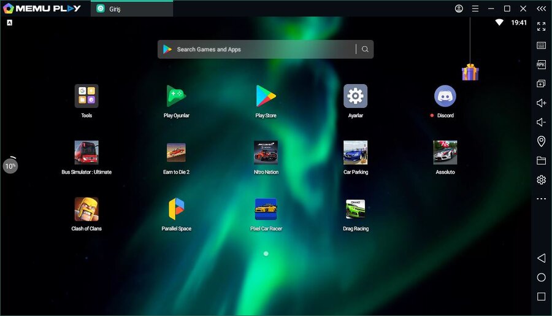Click the keyboard indicator A icon

coord(9,23)
